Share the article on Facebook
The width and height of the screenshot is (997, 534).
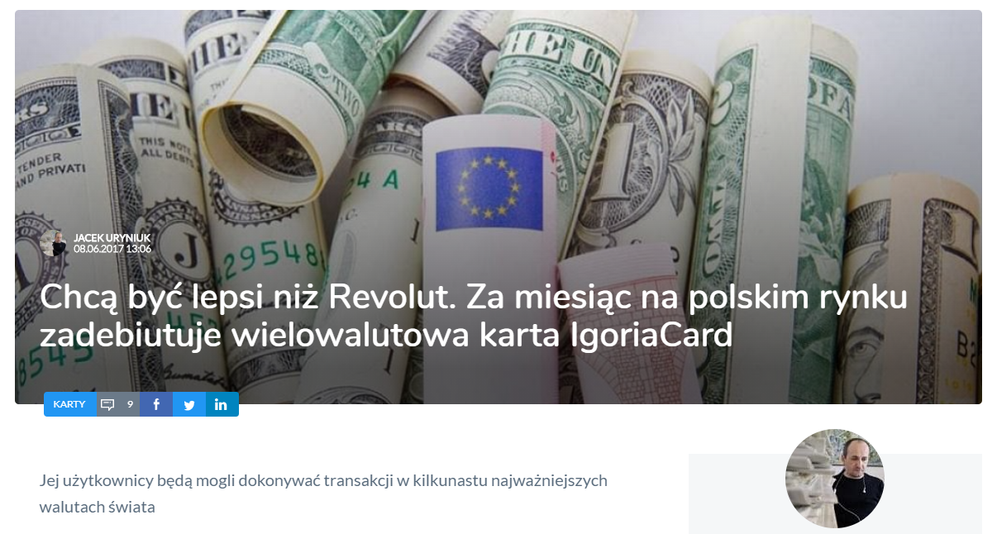coord(156,404)
